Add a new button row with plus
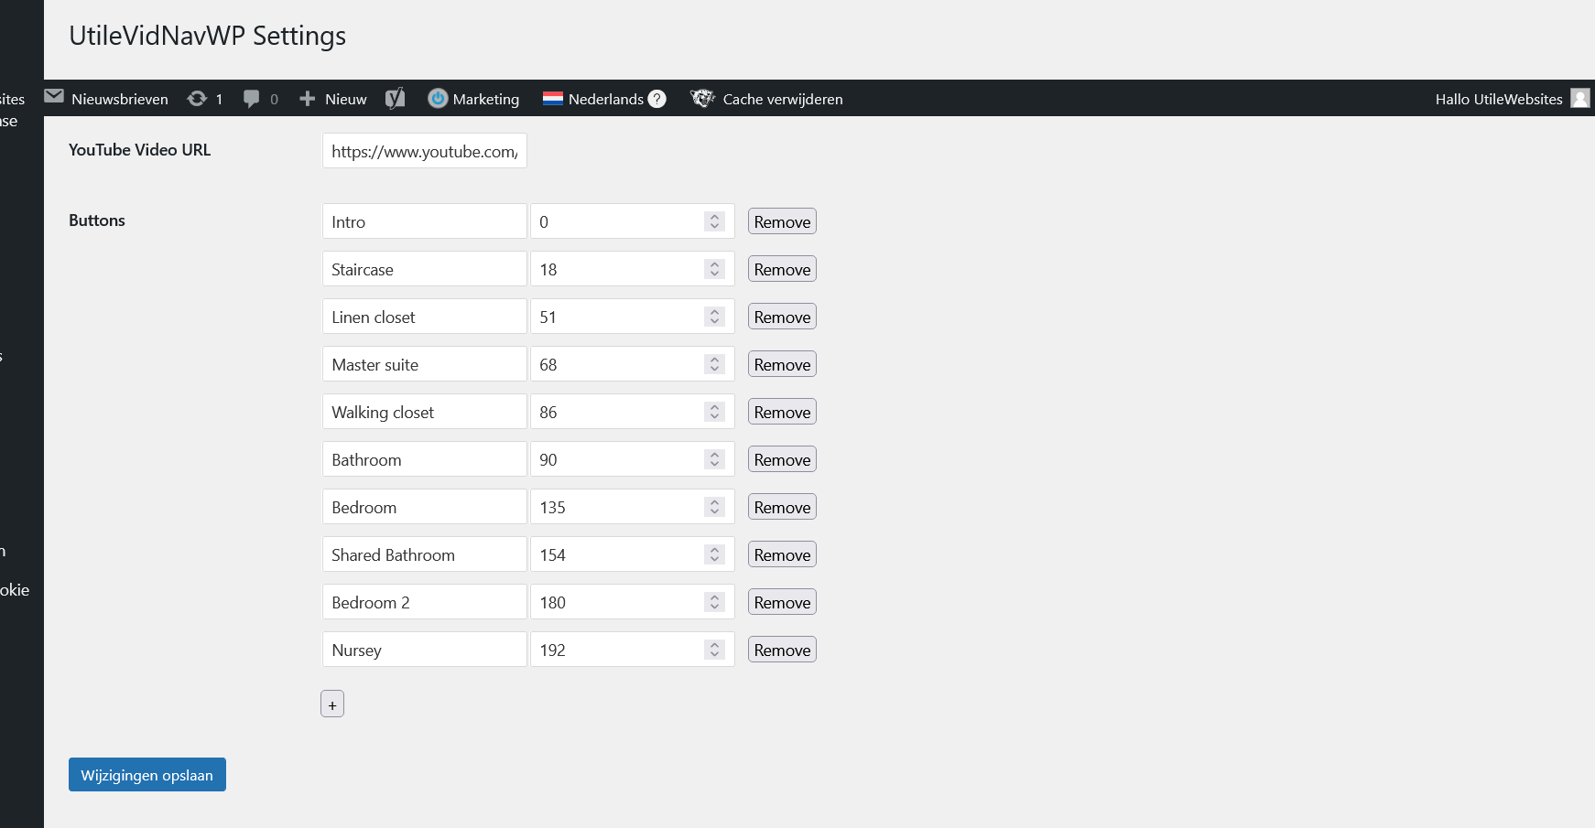This screenshot has width=1595, height=828. coord(332,704)
